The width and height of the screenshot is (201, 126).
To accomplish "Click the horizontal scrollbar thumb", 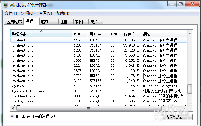I will (89, 108).
